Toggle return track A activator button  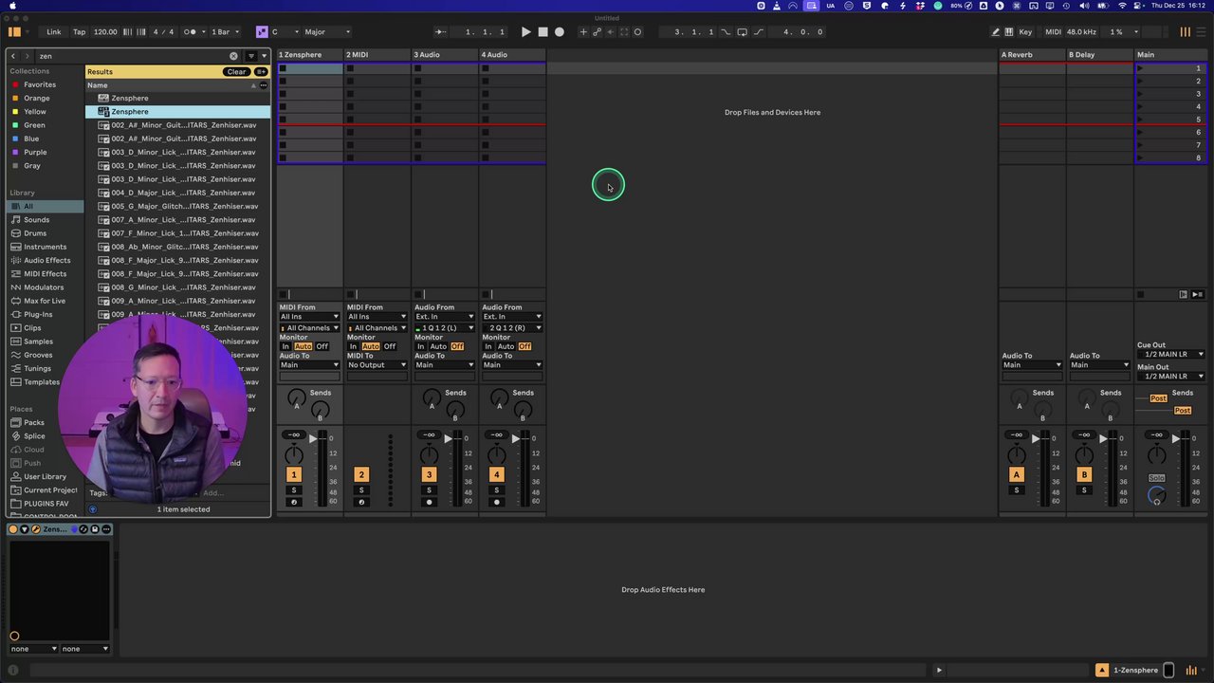coord(1017,474)
